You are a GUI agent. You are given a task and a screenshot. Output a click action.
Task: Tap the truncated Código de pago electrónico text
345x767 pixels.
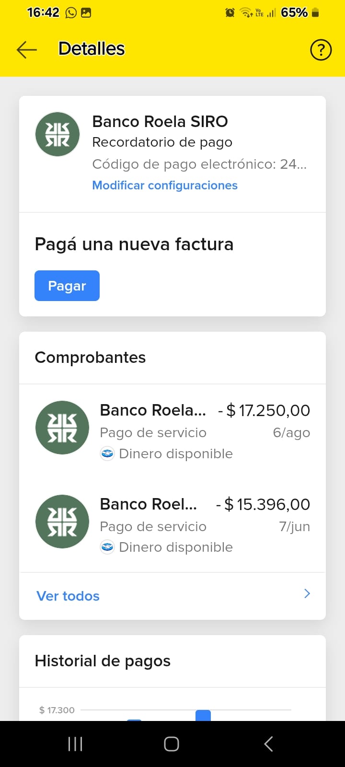coord(199,164)
